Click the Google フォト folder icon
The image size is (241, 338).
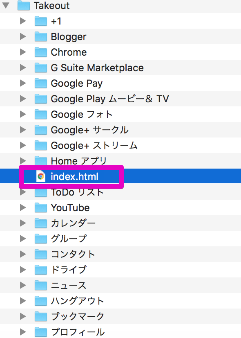[41, 114]
